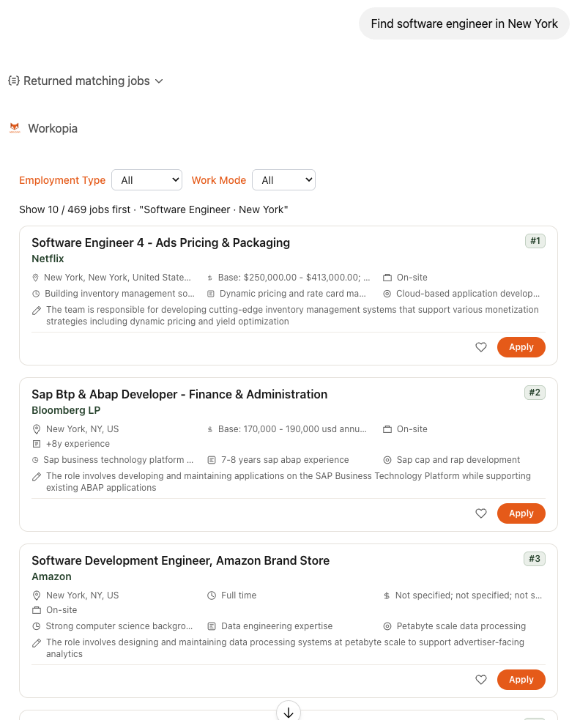The image size is (580, 720).
Task: Click the #2 rank badge
Action: click(535, 392)
